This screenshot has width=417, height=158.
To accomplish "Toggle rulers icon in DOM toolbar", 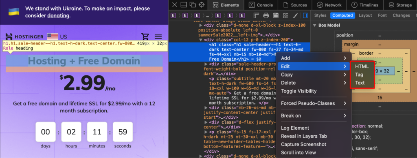I will click(x=256, y=15).
